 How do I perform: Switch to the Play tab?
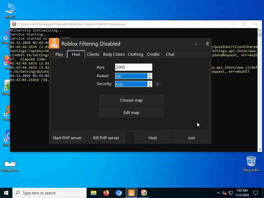click(59, 54)
